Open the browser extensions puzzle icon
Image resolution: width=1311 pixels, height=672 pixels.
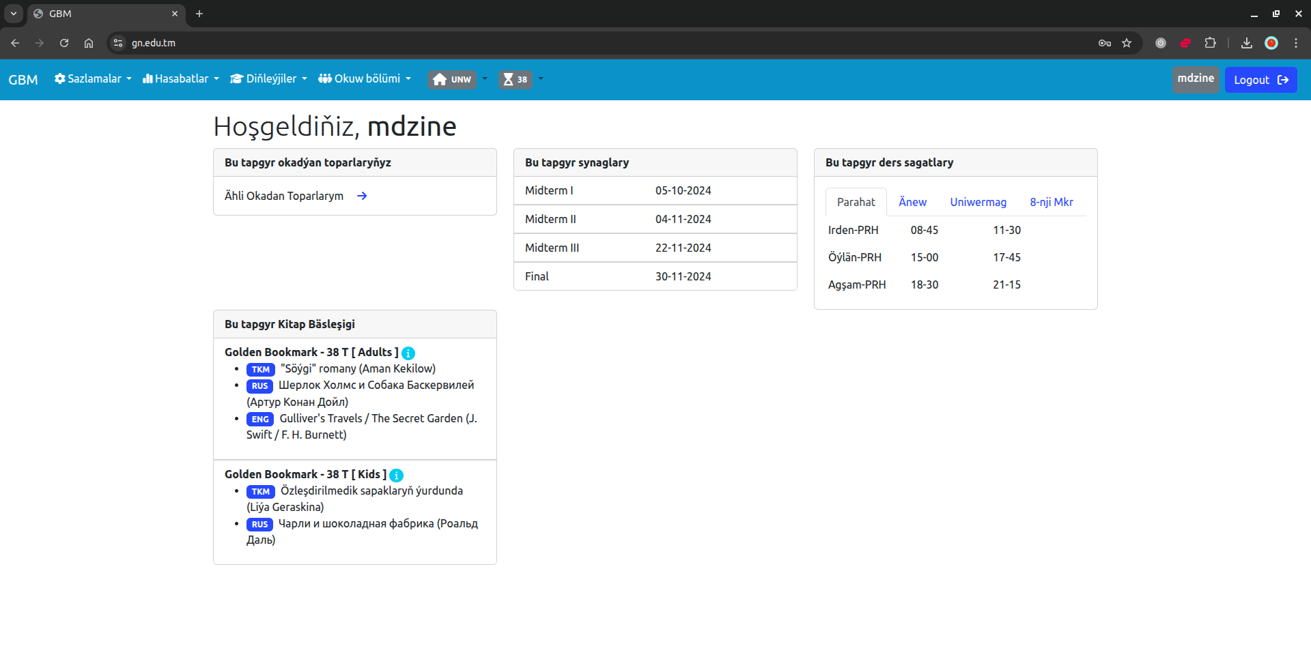[1210, 43]
